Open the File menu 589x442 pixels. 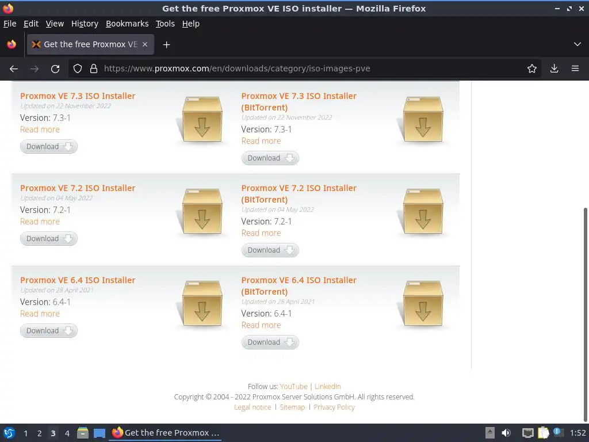[x=10, y=24]
